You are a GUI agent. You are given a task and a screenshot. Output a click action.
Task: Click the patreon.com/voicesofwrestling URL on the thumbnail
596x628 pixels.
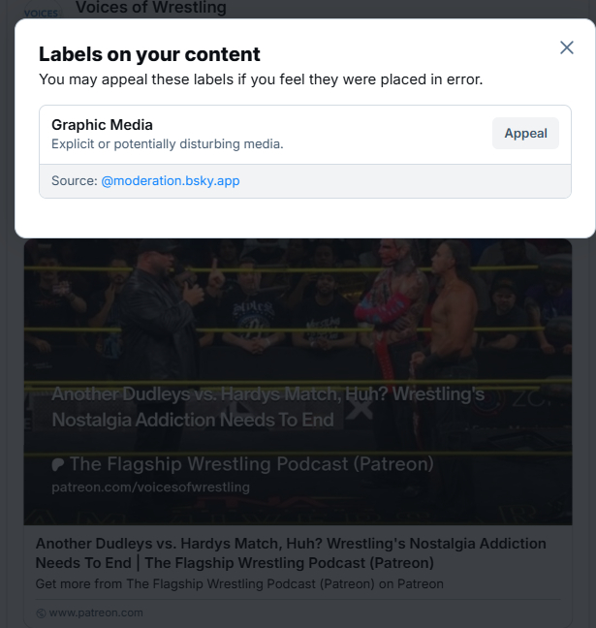coord(150,487)
